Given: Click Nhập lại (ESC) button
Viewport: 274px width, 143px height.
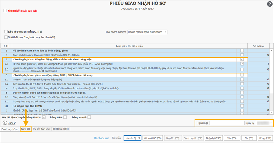Looking at the screenshot, I should [x=213, y=138].
